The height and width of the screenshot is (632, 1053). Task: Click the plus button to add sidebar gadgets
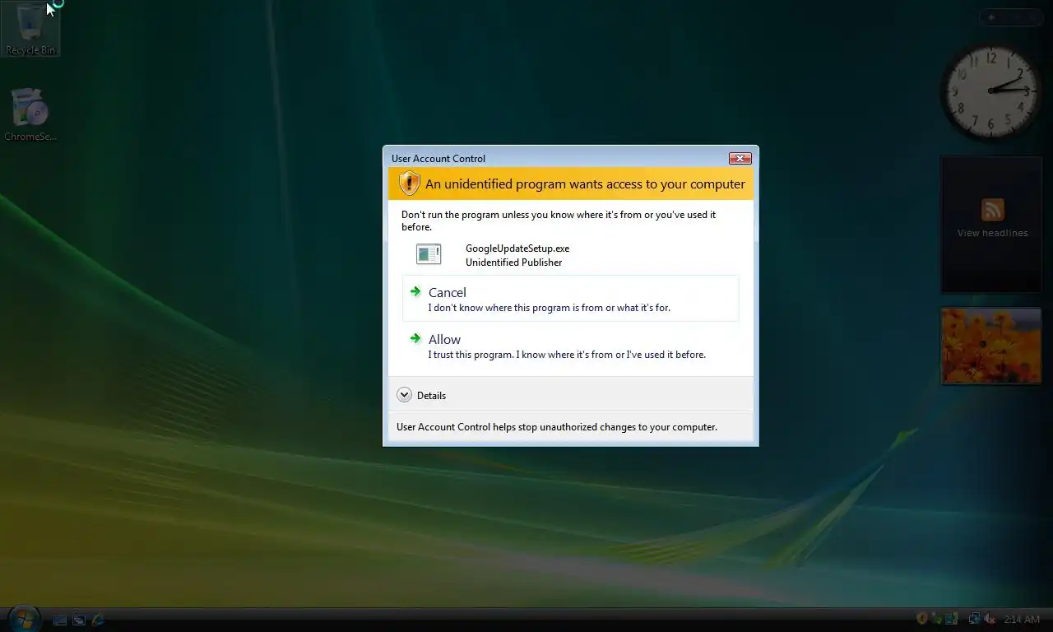tap(992, 17)
